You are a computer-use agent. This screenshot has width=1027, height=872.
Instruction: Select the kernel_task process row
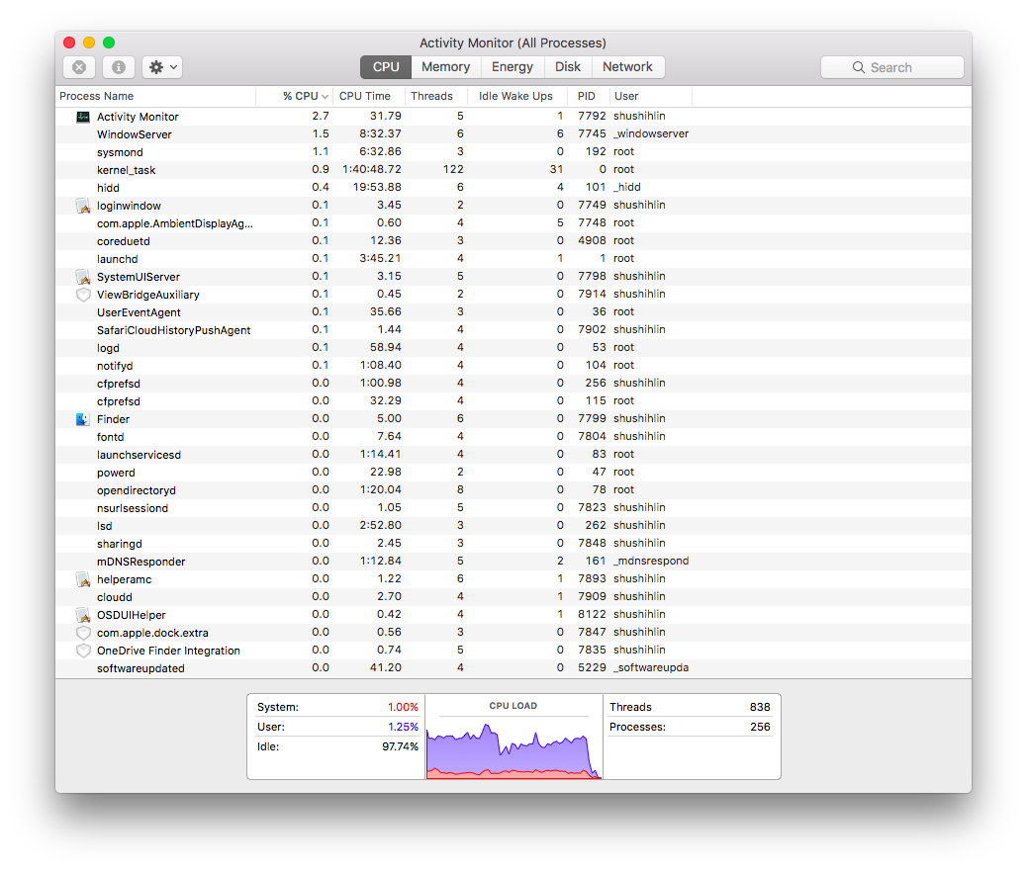click(x=513, y=170)
